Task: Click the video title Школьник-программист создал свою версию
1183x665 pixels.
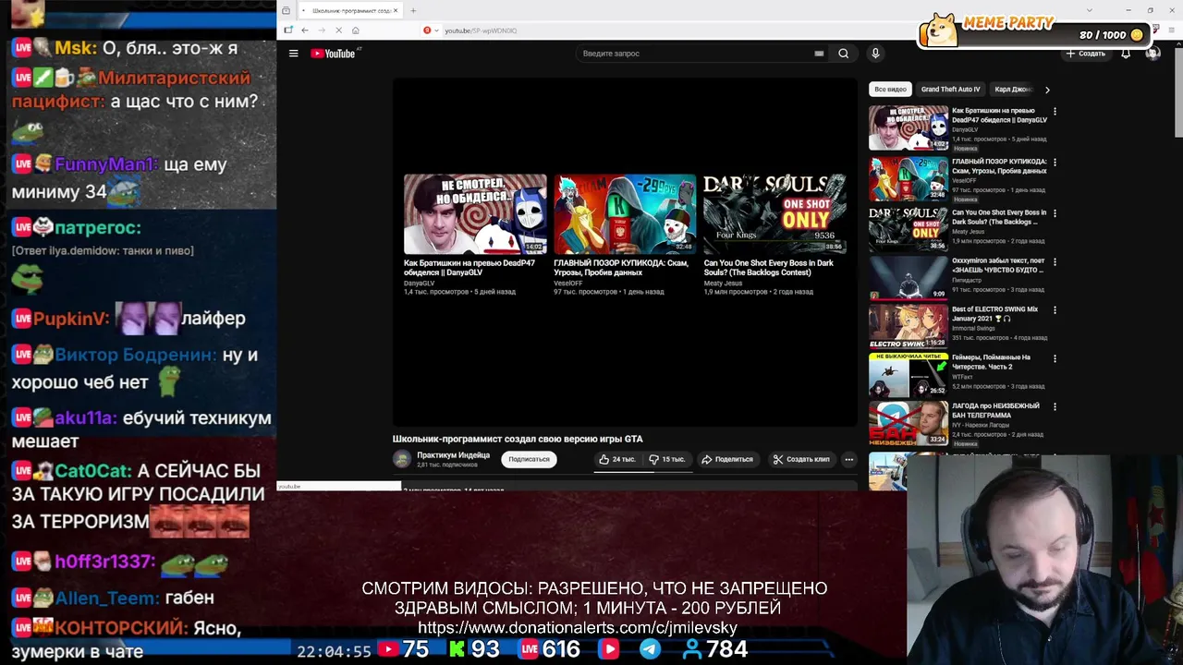Action: click(518, 439)
